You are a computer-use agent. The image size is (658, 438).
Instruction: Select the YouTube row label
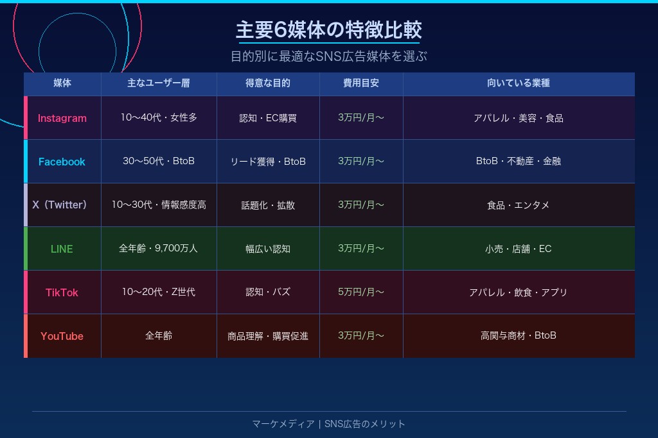pos(62,336)
